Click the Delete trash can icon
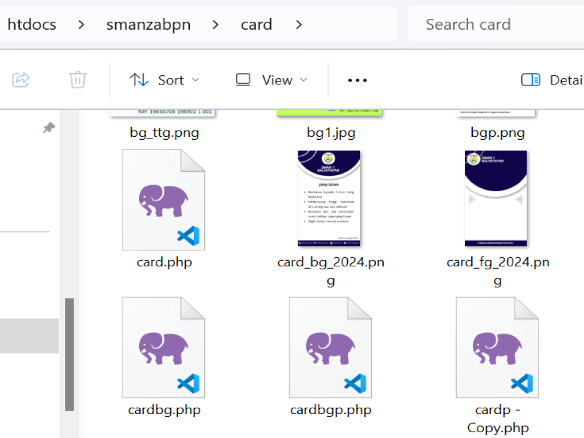Viewport: 584px width, 438px height. pyautogui.click(x=78, y=80)
